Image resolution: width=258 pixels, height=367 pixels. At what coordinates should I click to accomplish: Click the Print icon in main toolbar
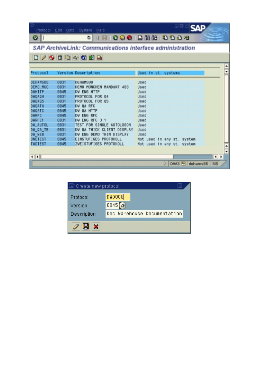click(140, 38)
